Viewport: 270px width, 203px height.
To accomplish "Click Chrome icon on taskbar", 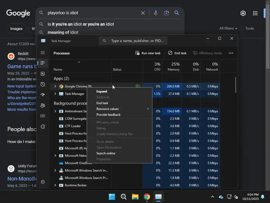I will click(147, 197).
